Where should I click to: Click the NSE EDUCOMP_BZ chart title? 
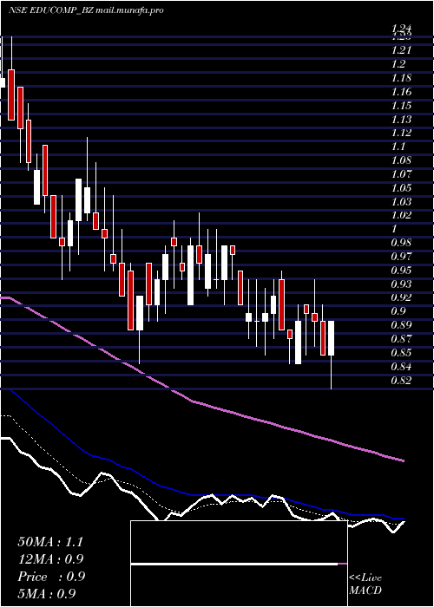pos(86,10)
